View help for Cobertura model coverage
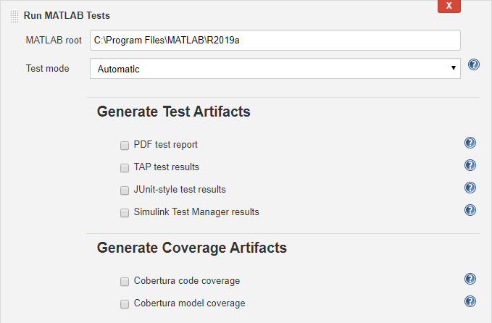This screenshot has height=323, width=492. point(470,302)
